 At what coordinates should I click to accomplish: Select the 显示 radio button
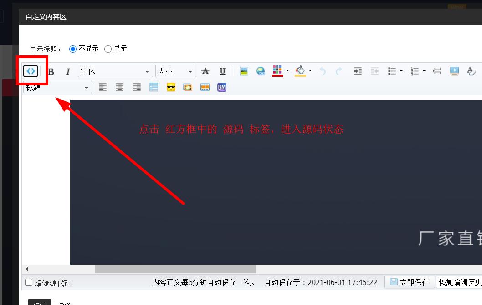pos(108,49)
